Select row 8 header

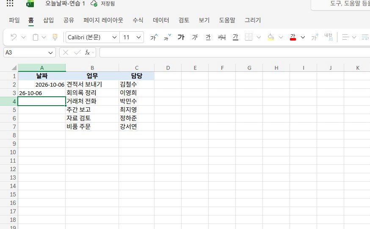pyautogui.click(x=9, y=135)
